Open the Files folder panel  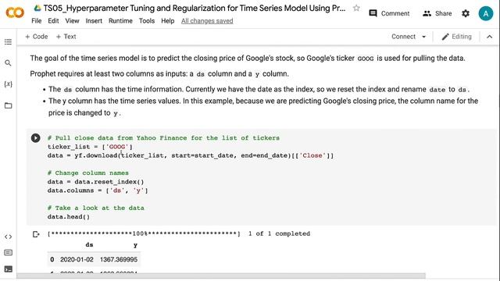click(9, 105)
